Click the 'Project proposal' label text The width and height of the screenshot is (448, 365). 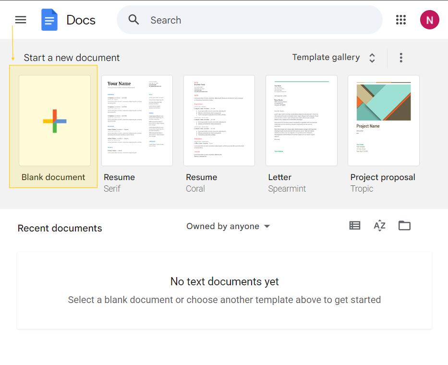click(x=383, y=177)
